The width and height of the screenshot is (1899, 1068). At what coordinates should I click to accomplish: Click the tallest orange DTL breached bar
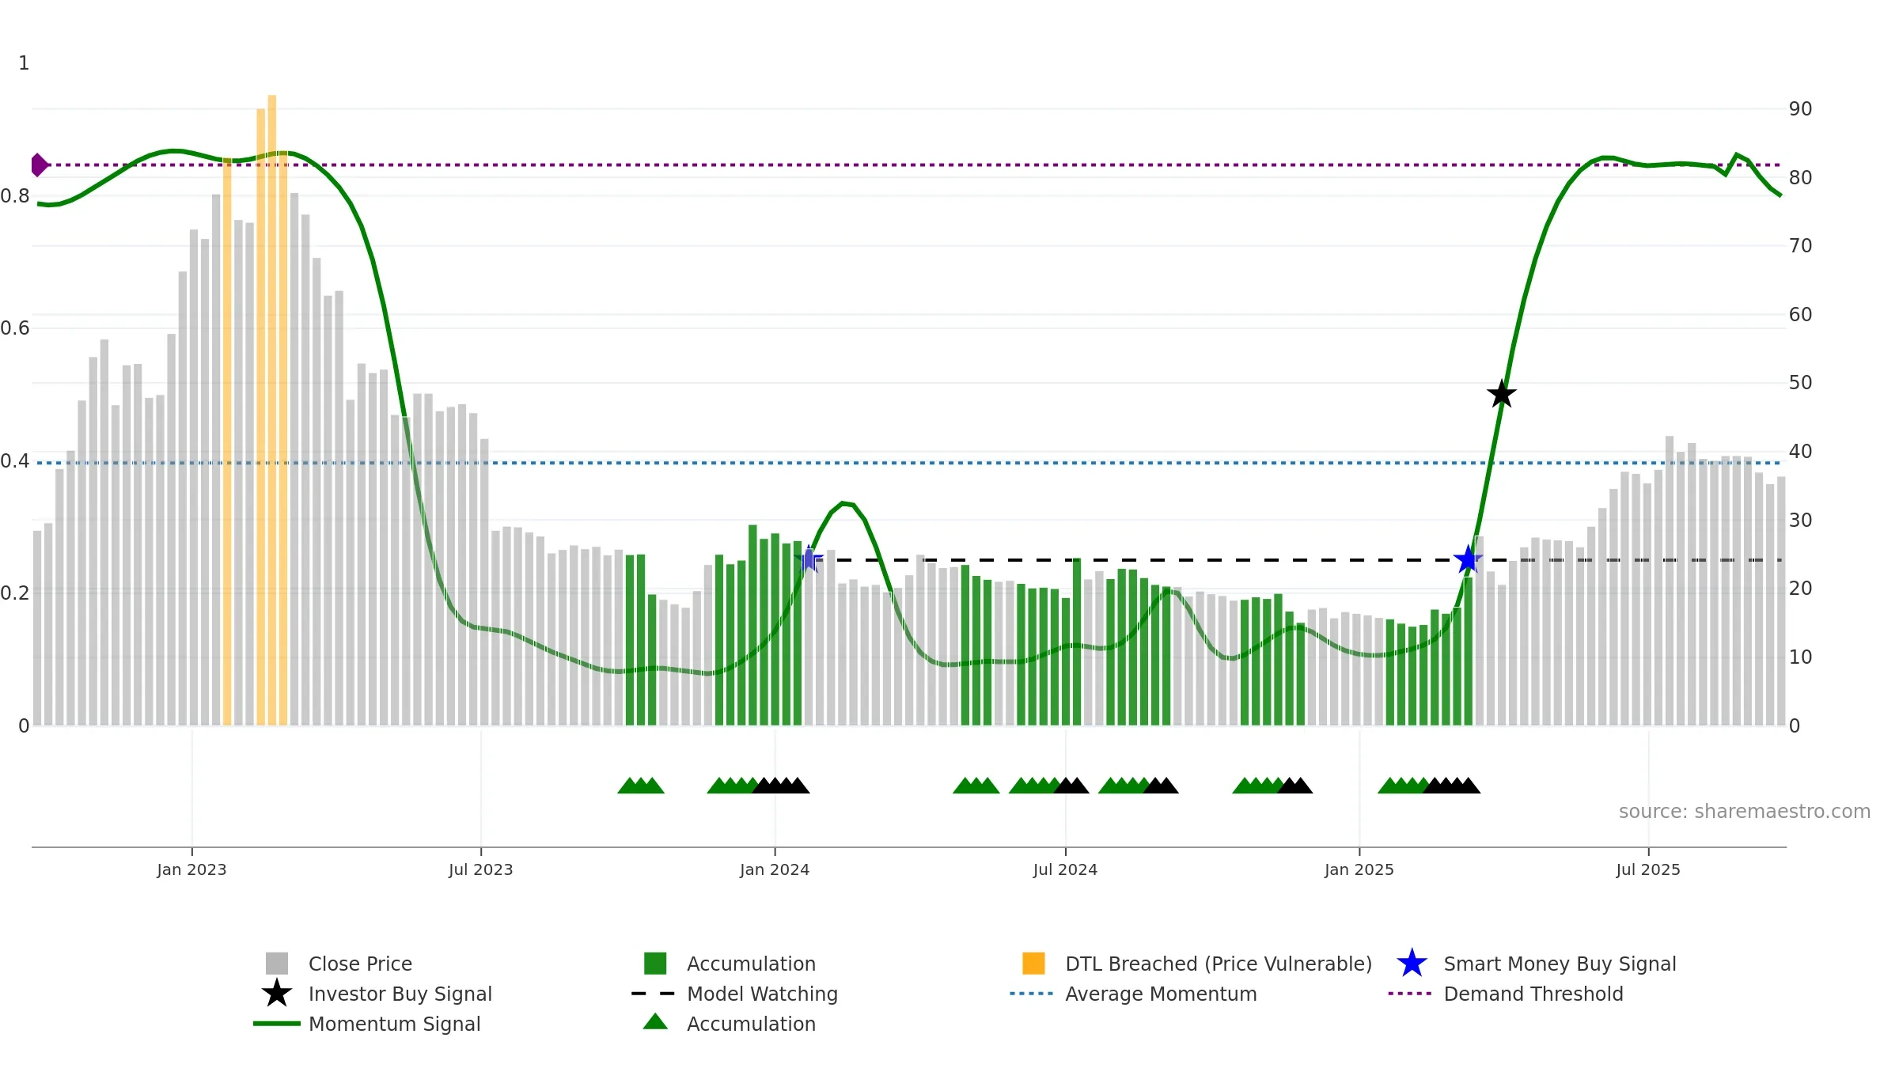(271, 410)
